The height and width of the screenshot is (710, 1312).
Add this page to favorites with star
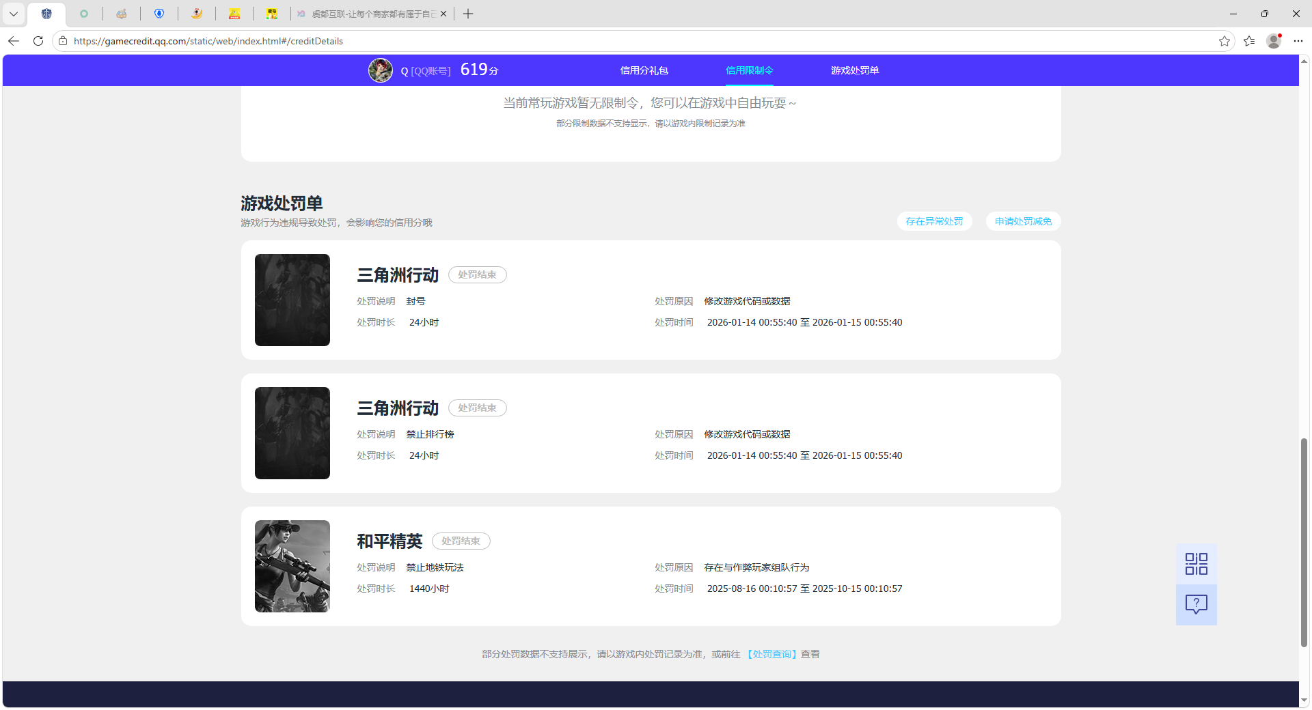click(x=1224, y=41)
